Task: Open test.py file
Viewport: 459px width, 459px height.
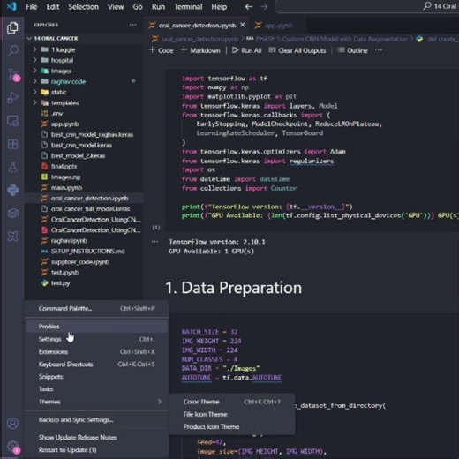Action: click(84, 283)
